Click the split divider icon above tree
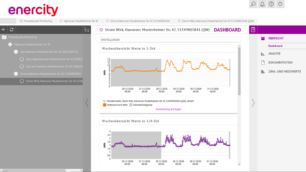 3,30
